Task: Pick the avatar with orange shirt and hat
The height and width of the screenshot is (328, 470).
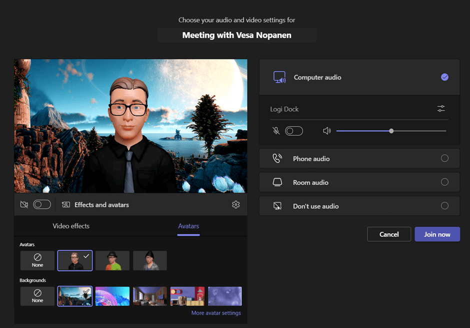Action: [x=112, y=261]
